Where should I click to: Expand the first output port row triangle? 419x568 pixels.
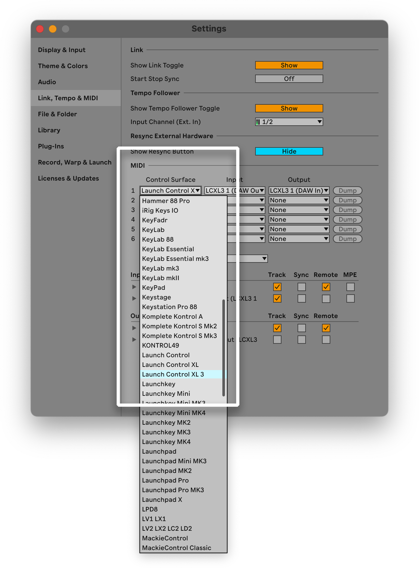point(134,328)
